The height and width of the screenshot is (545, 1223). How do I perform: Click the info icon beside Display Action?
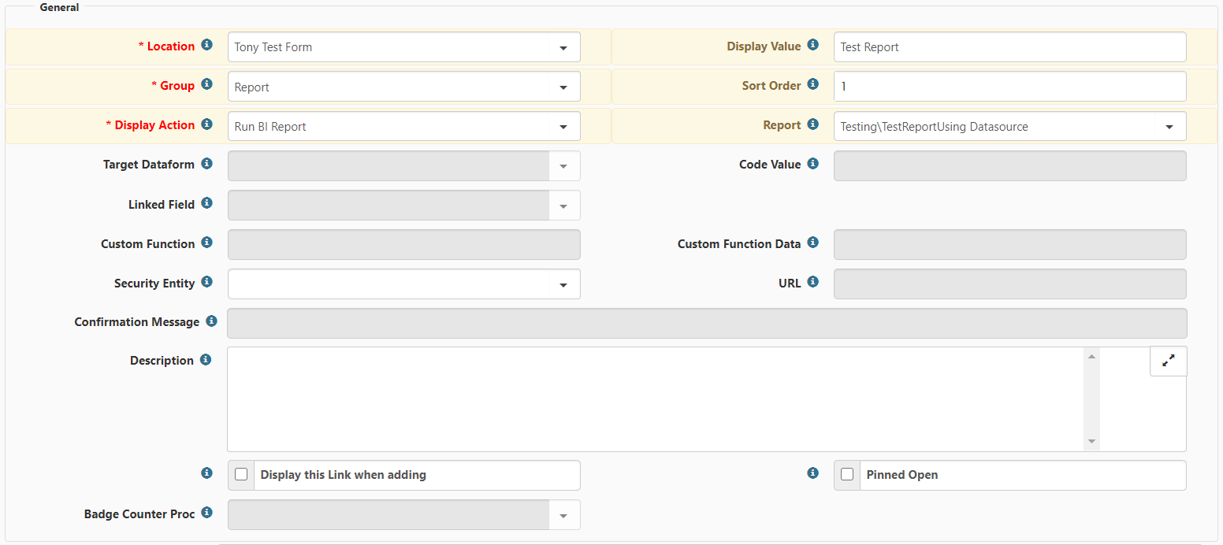[x=206, y=124]
